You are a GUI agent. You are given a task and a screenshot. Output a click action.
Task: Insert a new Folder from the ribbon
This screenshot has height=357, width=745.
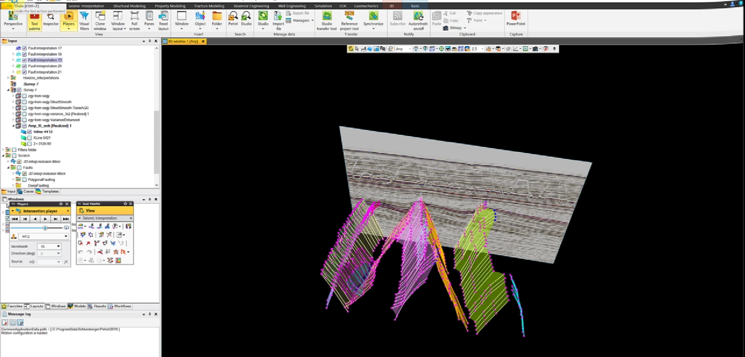click(x=217, y=20)
